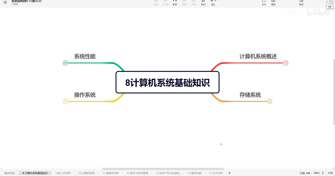Switch to the 11 数据库系统 sheet tab

tap(111, 173)
